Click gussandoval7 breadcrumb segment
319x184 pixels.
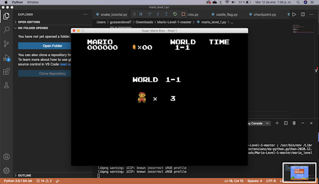pyautogui.click(x=121, y=22)
